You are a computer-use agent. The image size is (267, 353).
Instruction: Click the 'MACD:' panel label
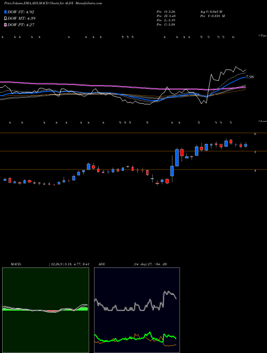15,264
